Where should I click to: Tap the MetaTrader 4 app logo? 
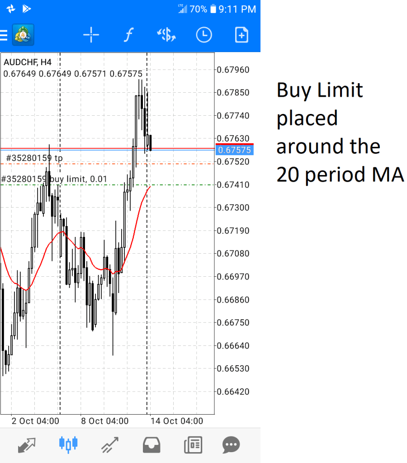coord(23,35)
